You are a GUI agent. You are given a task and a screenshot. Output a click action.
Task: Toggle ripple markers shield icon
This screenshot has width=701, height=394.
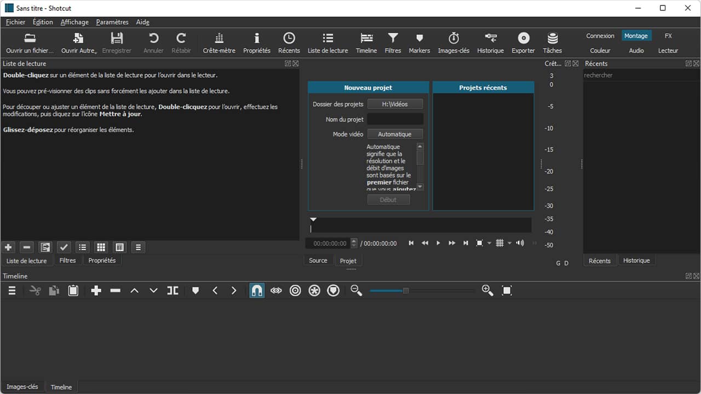click(334, 291)
